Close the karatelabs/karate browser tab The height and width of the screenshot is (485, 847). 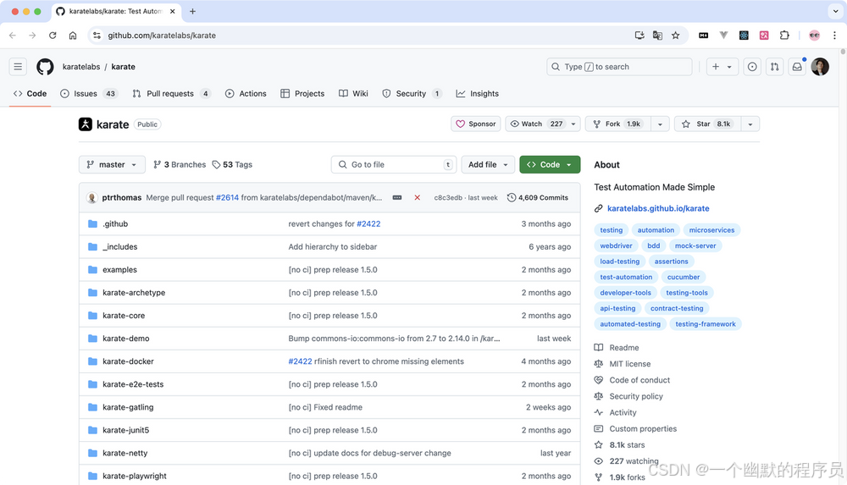(x=172, y=11)
